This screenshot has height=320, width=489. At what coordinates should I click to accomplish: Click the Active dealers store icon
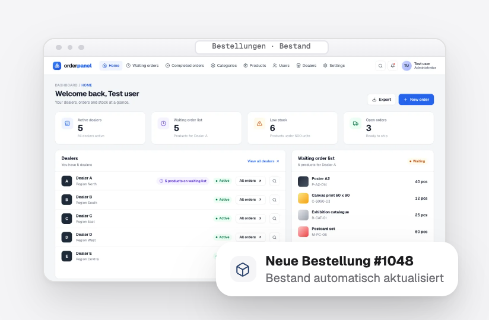pos(67,124)
